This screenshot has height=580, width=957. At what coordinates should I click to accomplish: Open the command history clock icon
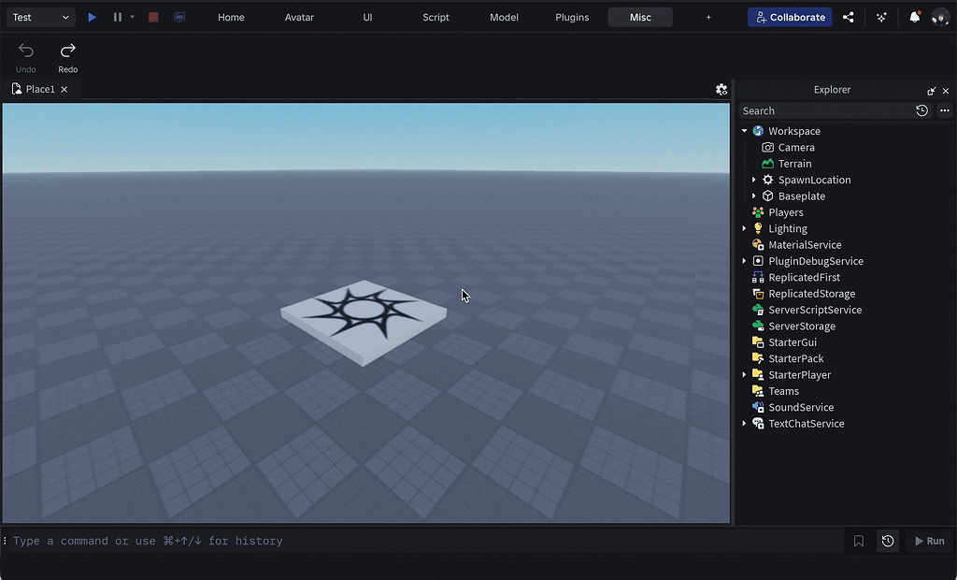pos(888,541)
